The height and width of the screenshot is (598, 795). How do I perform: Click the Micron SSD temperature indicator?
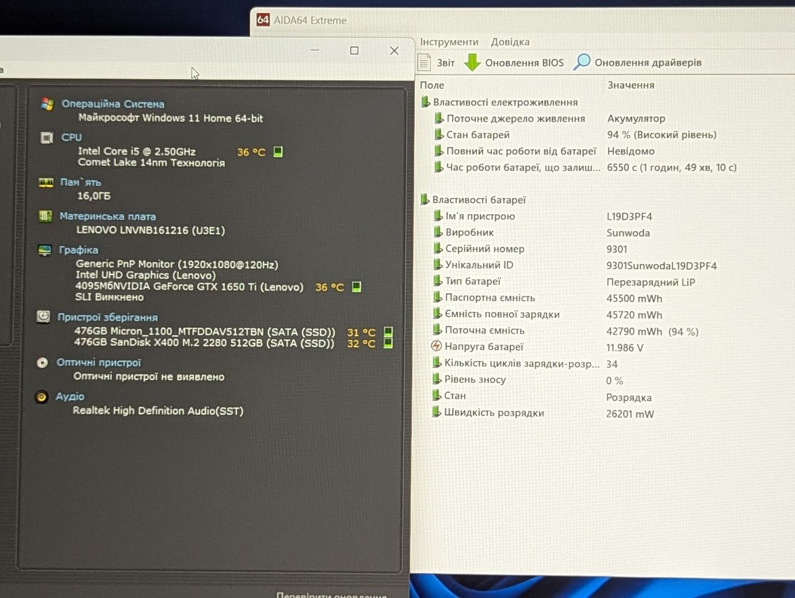[388, 332]
